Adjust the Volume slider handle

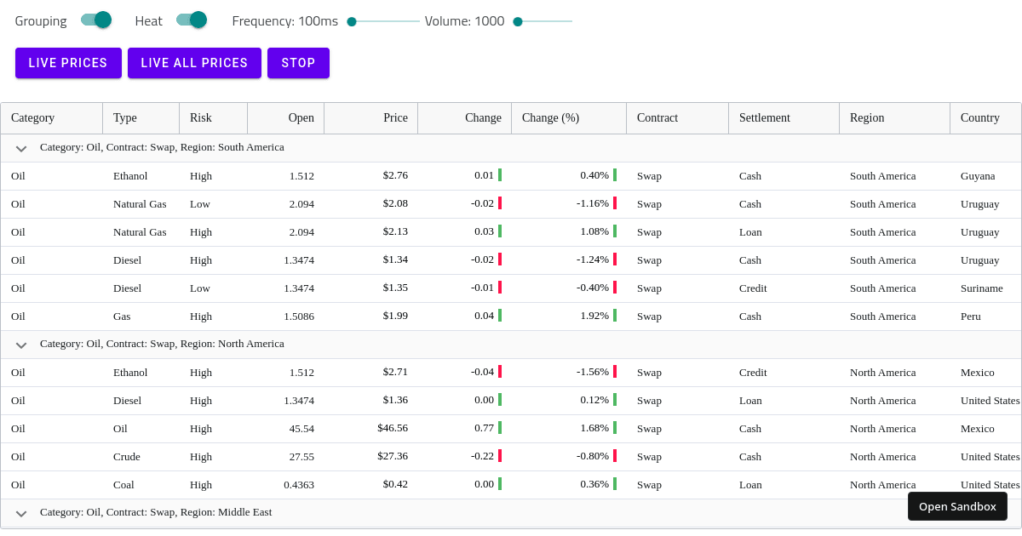click(518, 21)
